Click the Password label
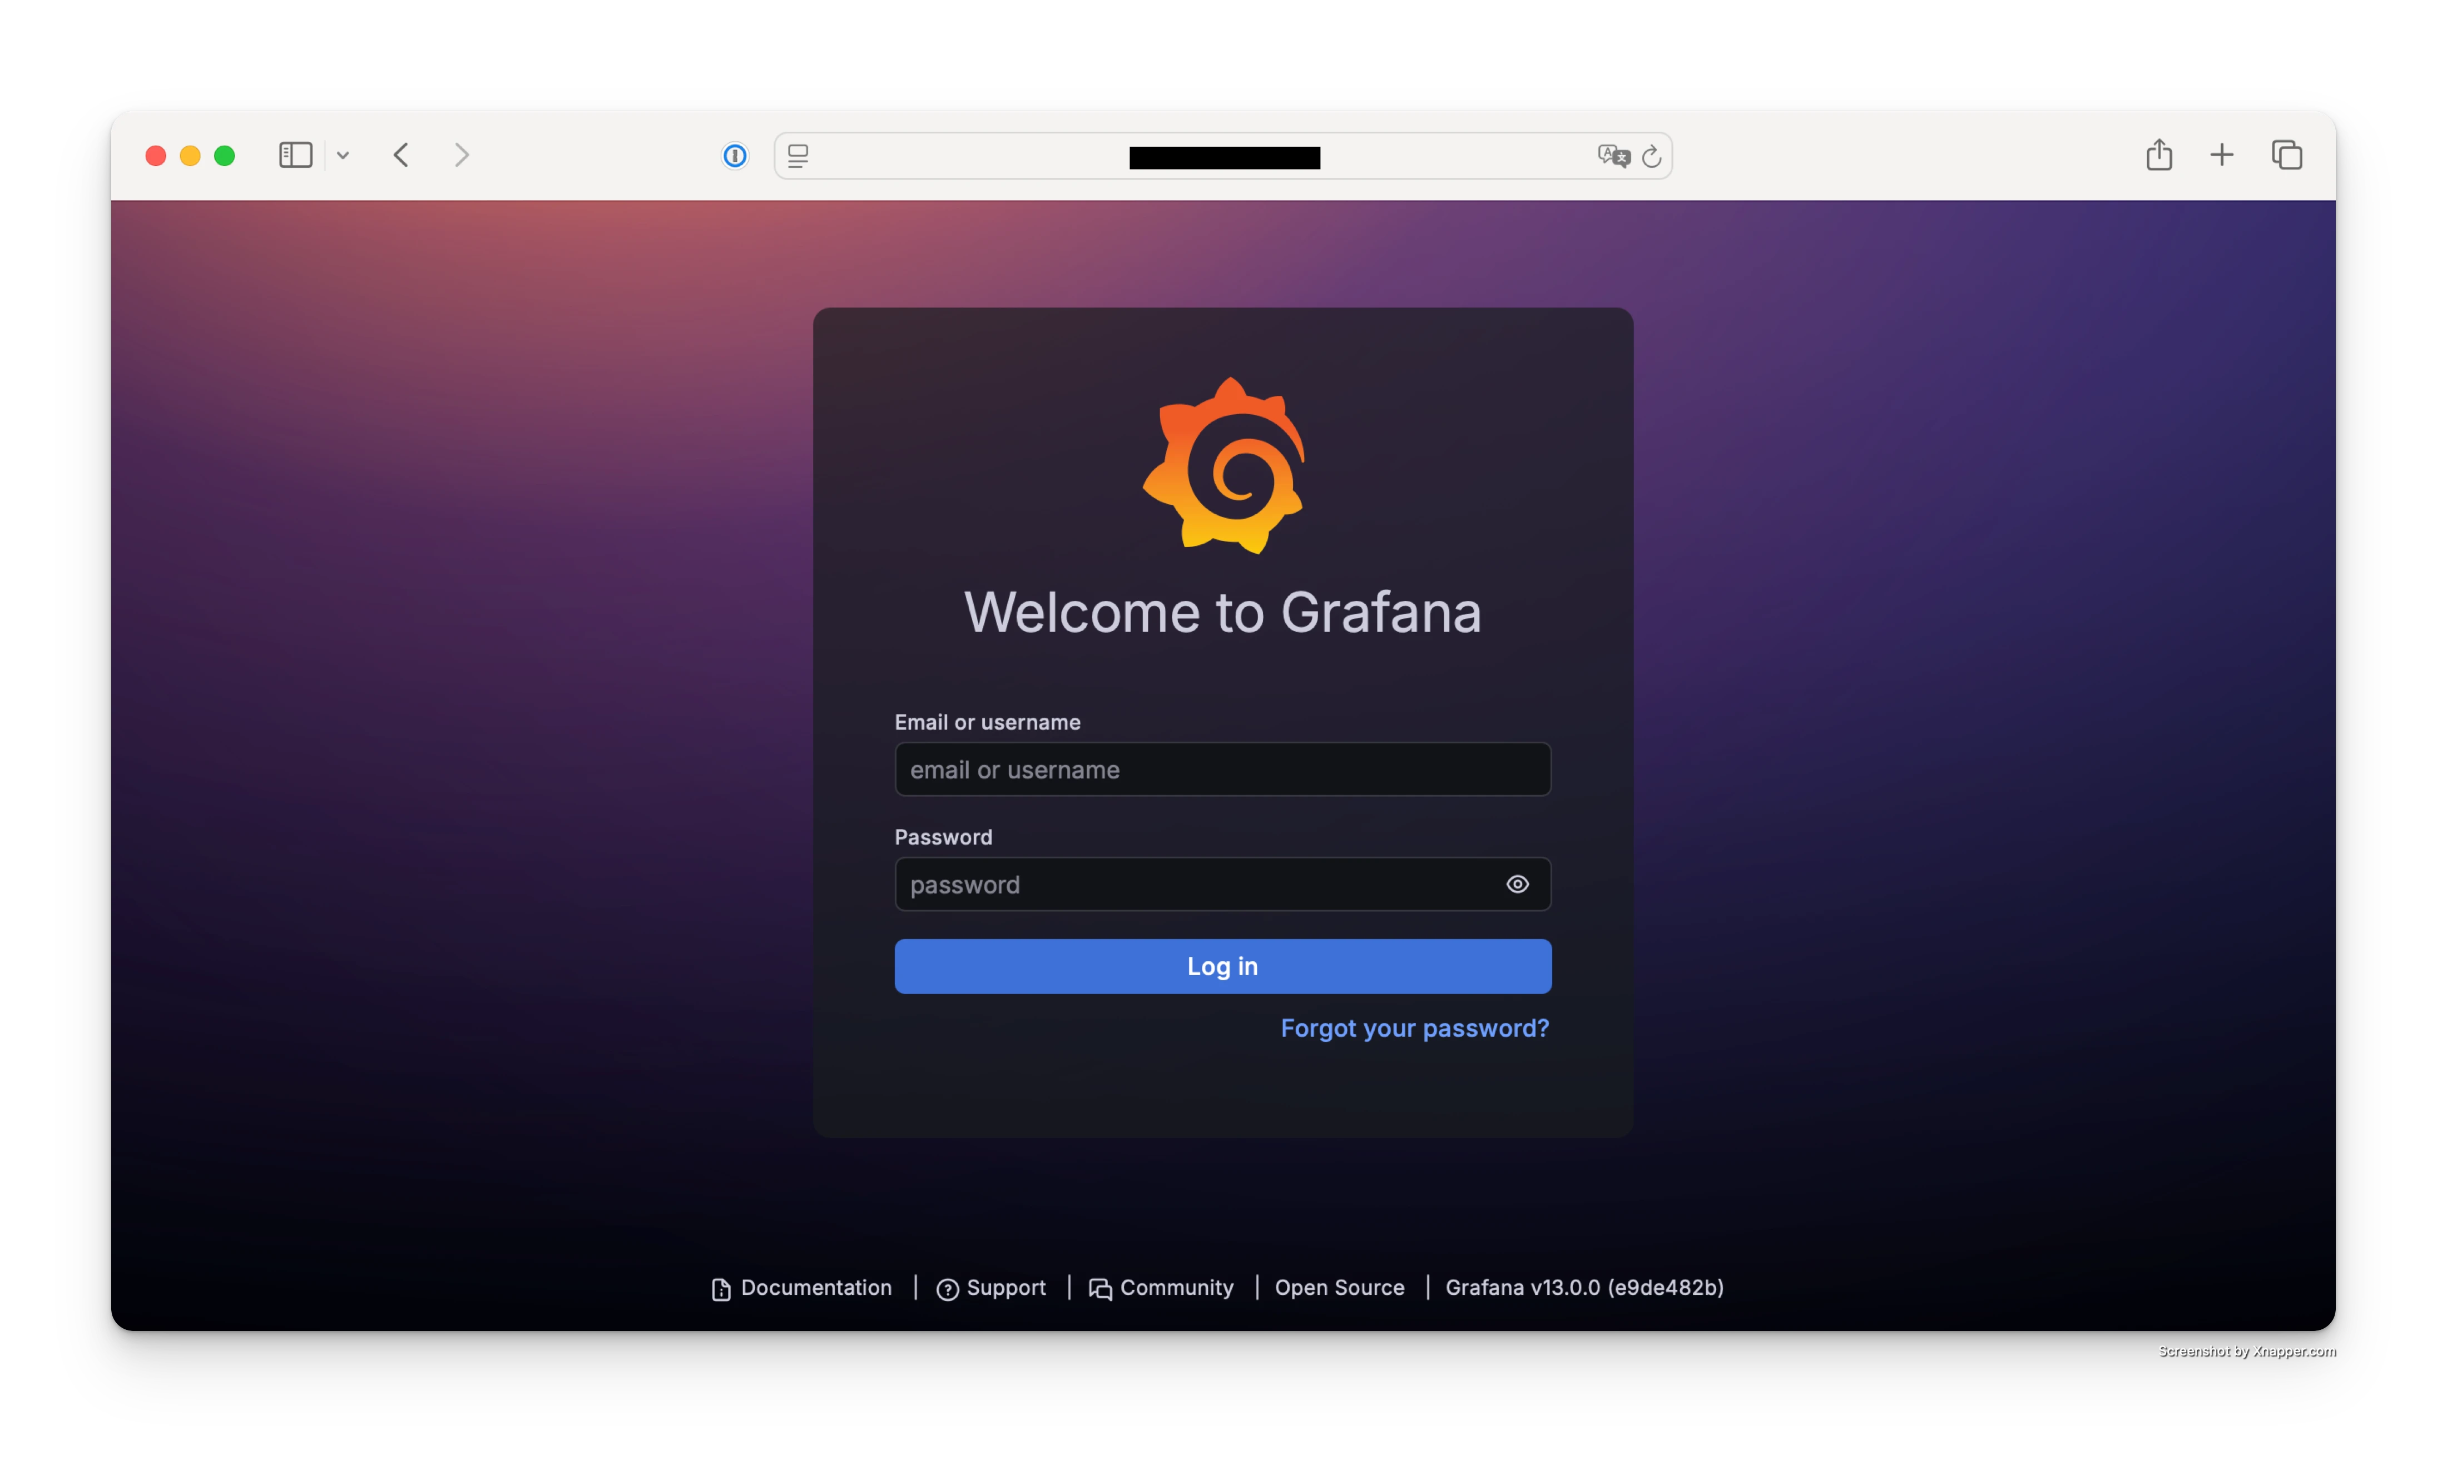2447x1470 pixels. click(x=943, y=837)
